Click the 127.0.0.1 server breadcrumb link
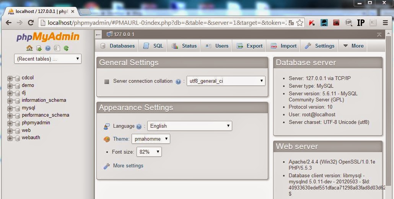 point(124,35)
